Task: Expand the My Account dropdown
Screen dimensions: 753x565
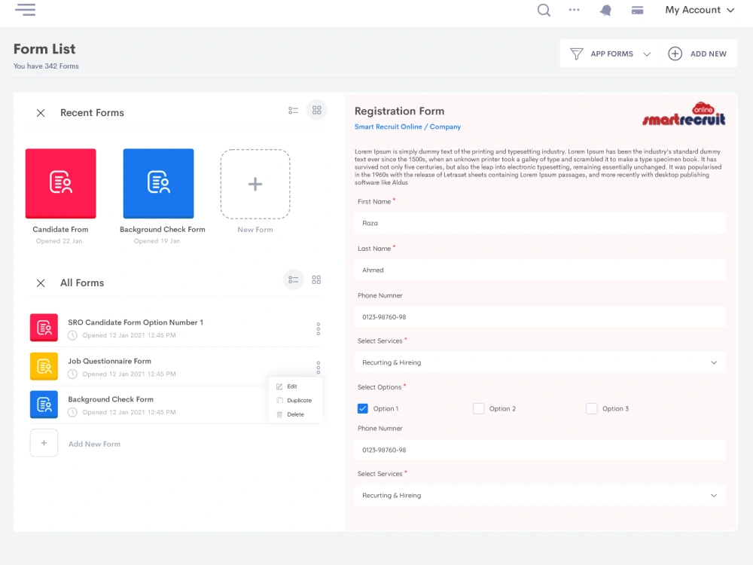Action: pos(700,10)
